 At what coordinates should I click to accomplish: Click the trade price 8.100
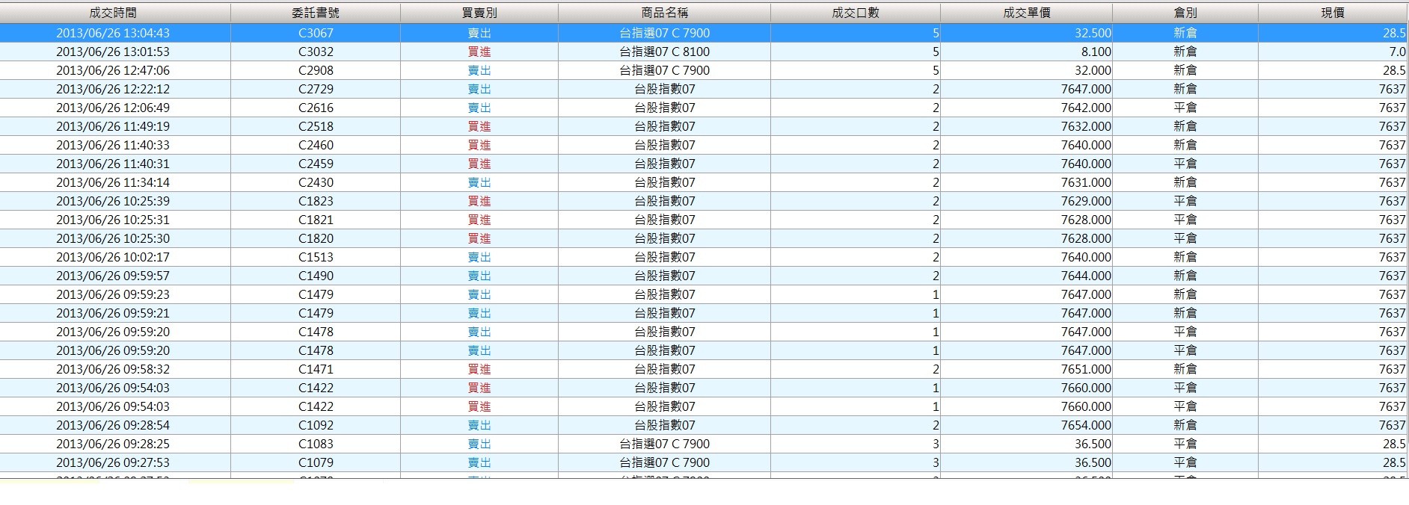coord(1096,52)
